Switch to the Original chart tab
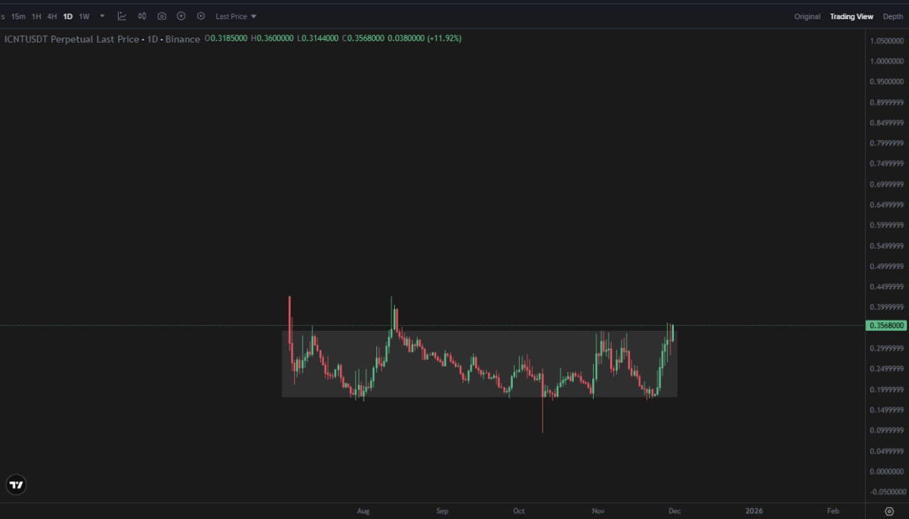 tap(807, 16)
